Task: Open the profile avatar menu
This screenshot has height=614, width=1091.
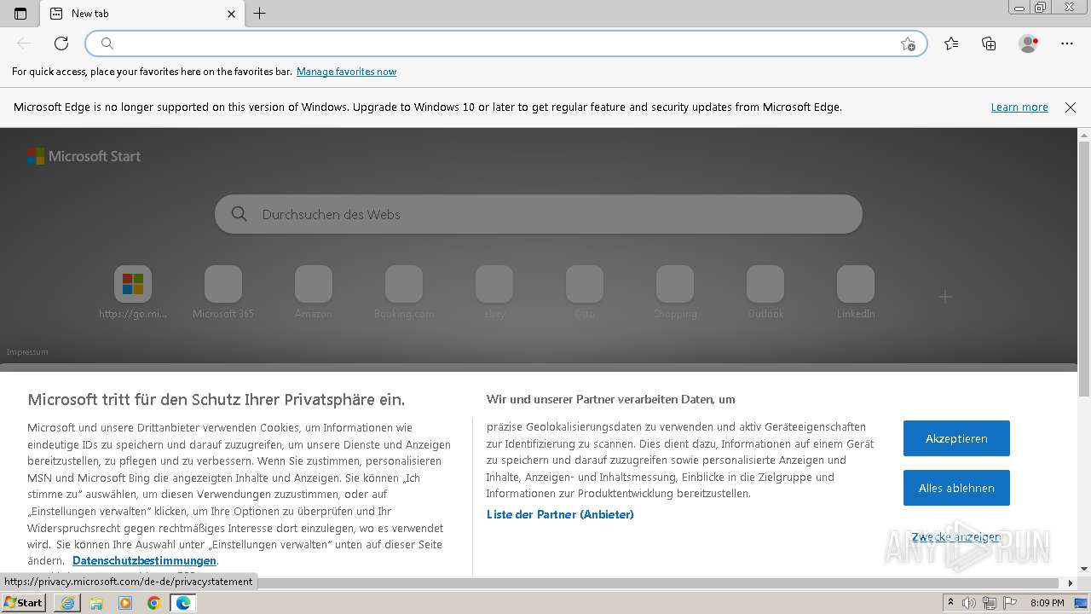Action: 1029,43
